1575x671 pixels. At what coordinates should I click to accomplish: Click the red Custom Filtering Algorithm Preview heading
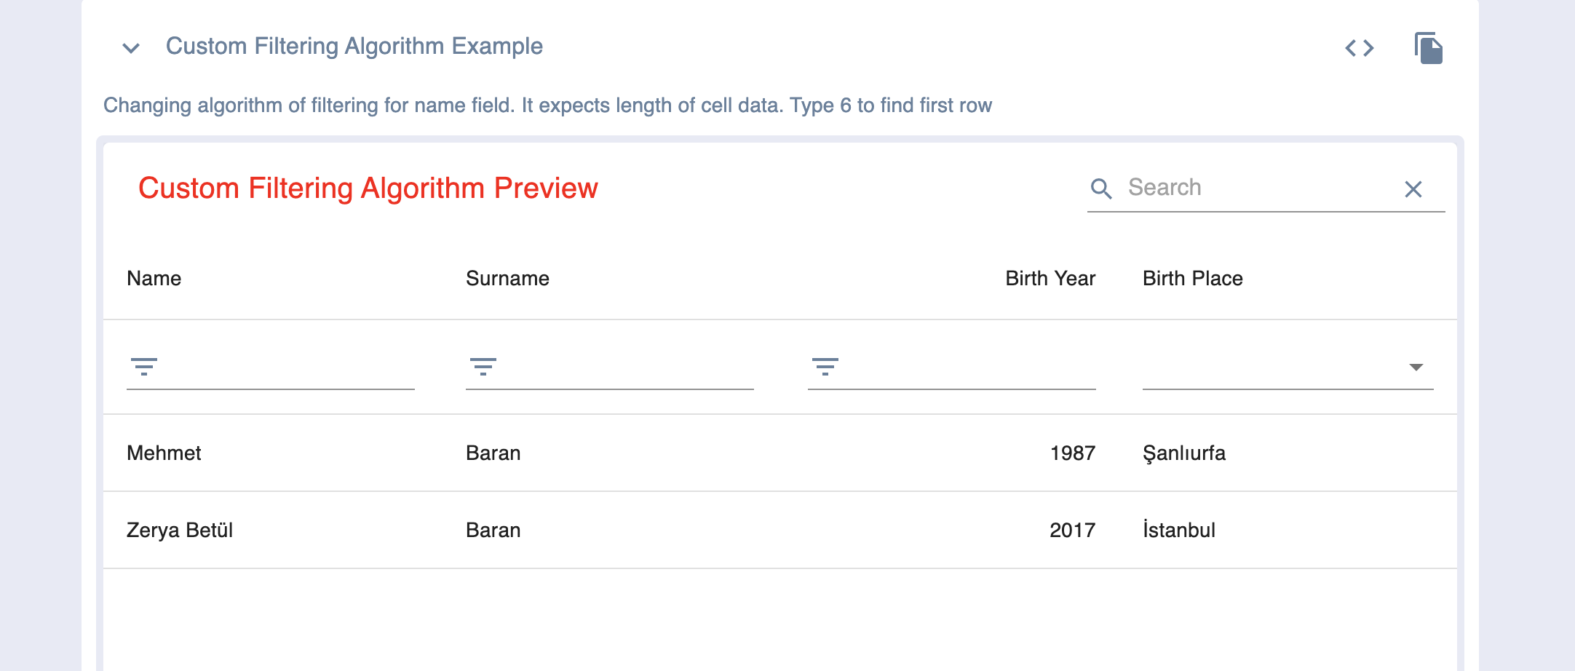pyautogui.click(x=368, y=188)
